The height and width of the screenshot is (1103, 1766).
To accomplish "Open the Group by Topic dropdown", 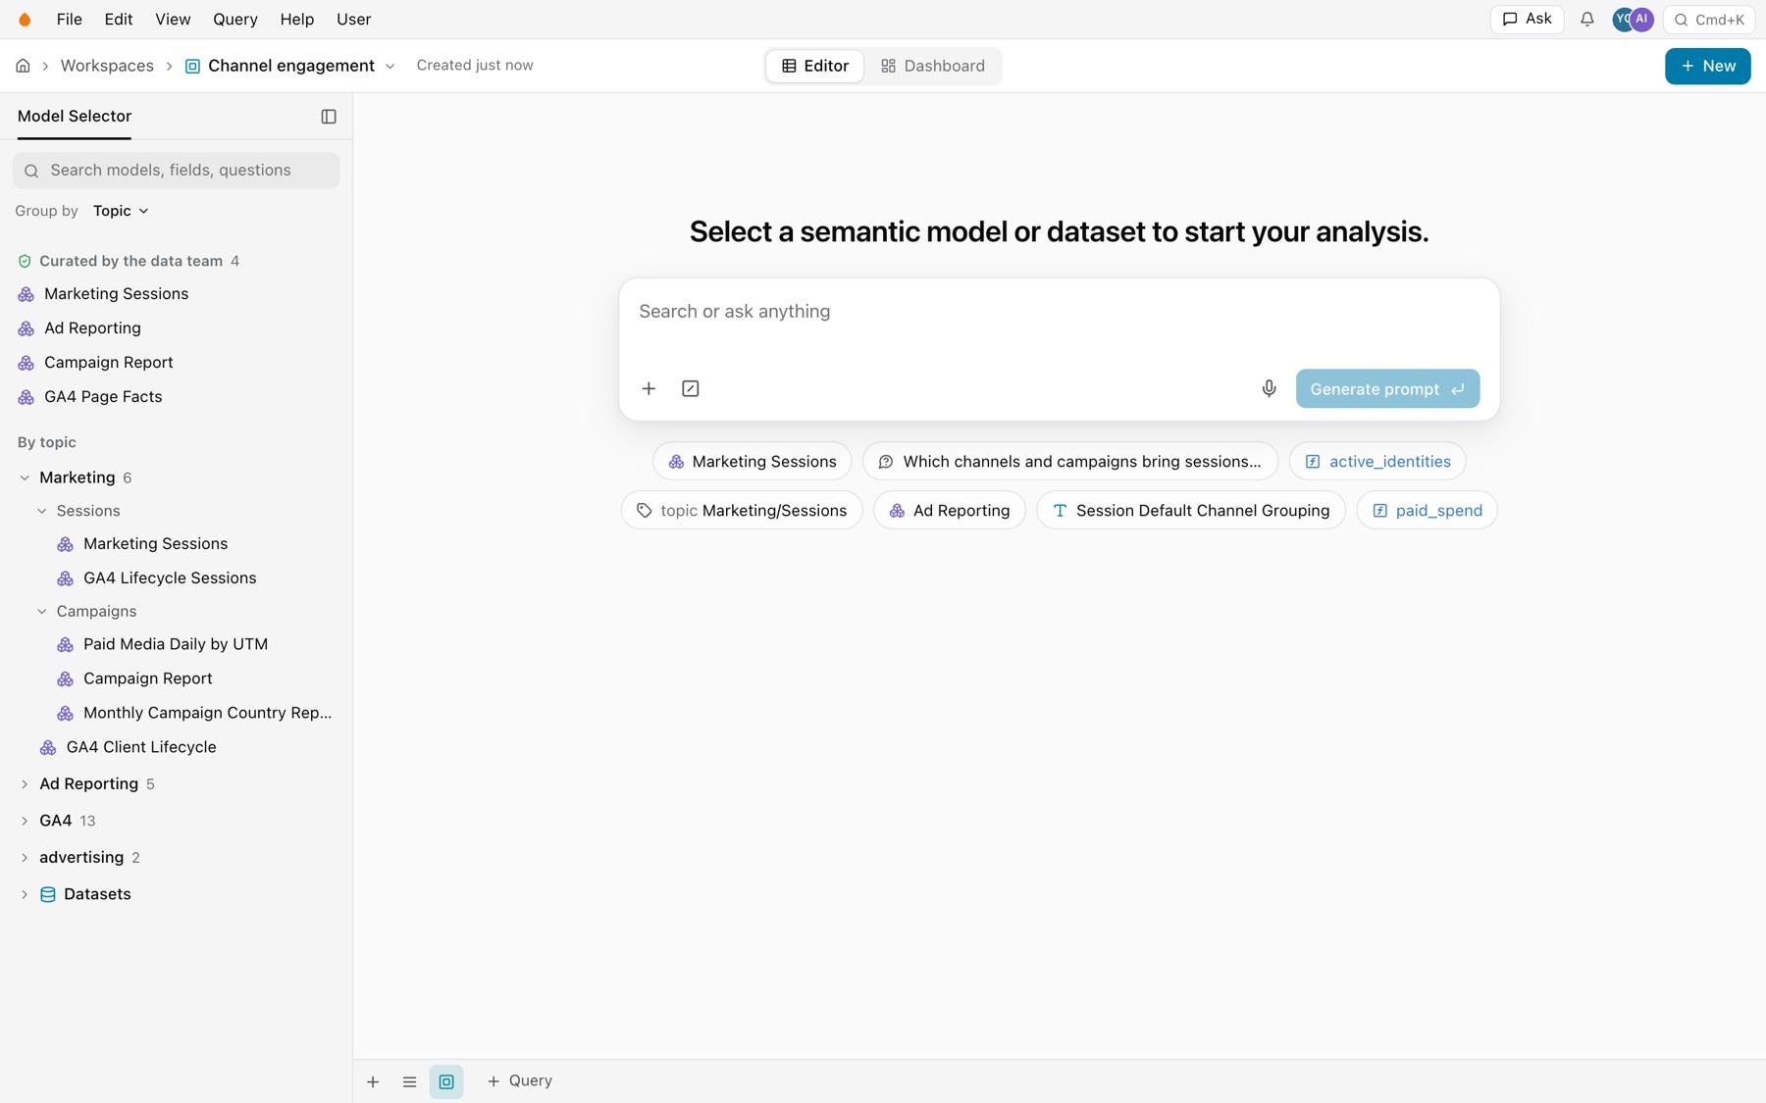I will (x=121, y=211).
